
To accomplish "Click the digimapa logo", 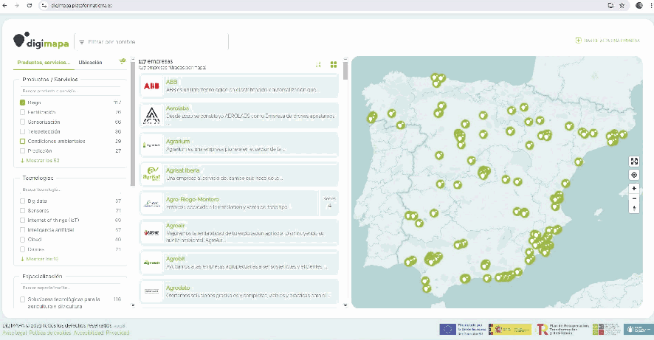I will (x=41, y=41).
